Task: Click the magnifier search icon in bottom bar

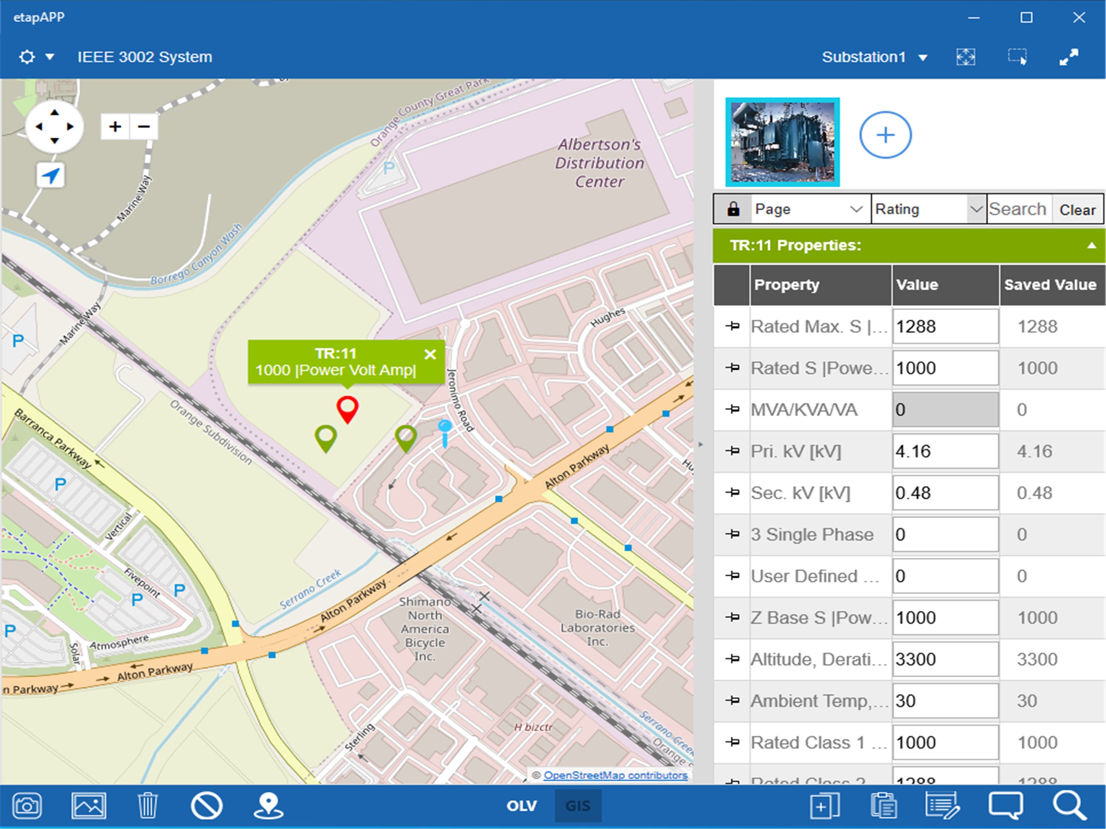Action: [x=1070, y=806]
